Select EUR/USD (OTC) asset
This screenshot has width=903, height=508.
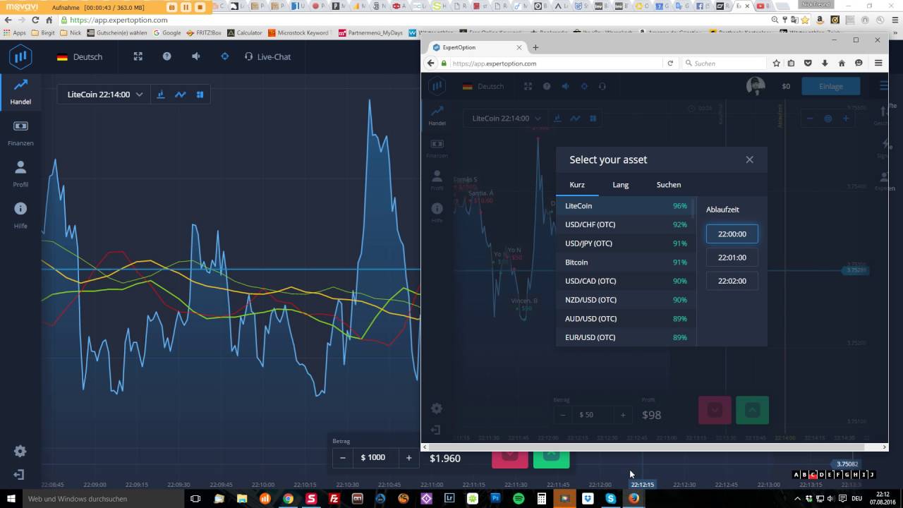[625, 337]
